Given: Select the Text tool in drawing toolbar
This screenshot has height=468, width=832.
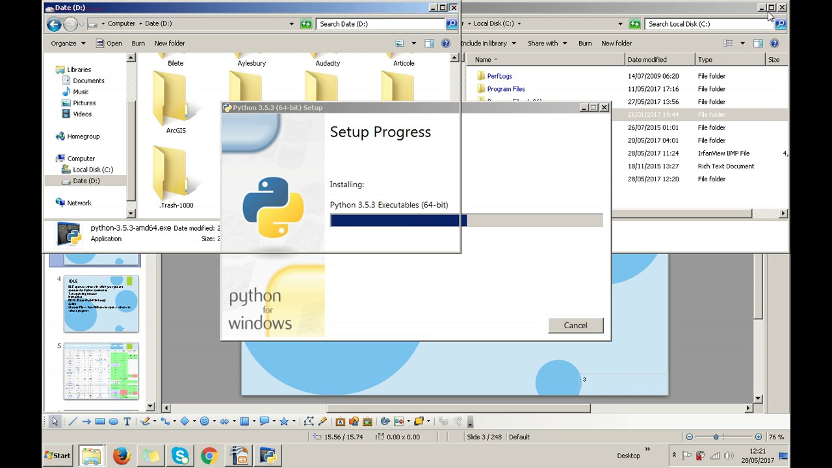Looking at the screenshot, I should [x=127, y=421].
